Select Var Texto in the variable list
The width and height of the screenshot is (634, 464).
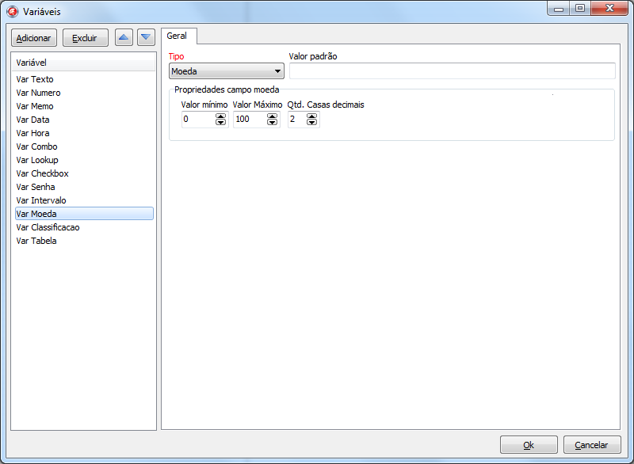[x=35, y=79]
